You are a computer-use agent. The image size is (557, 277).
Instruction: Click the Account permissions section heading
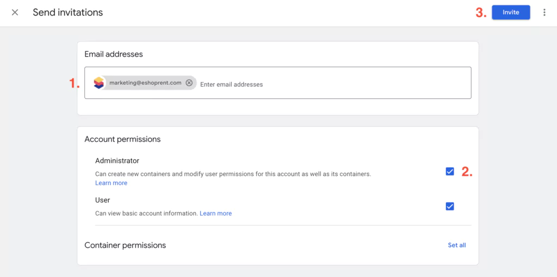pyautogui.click(x=122, y=139)
